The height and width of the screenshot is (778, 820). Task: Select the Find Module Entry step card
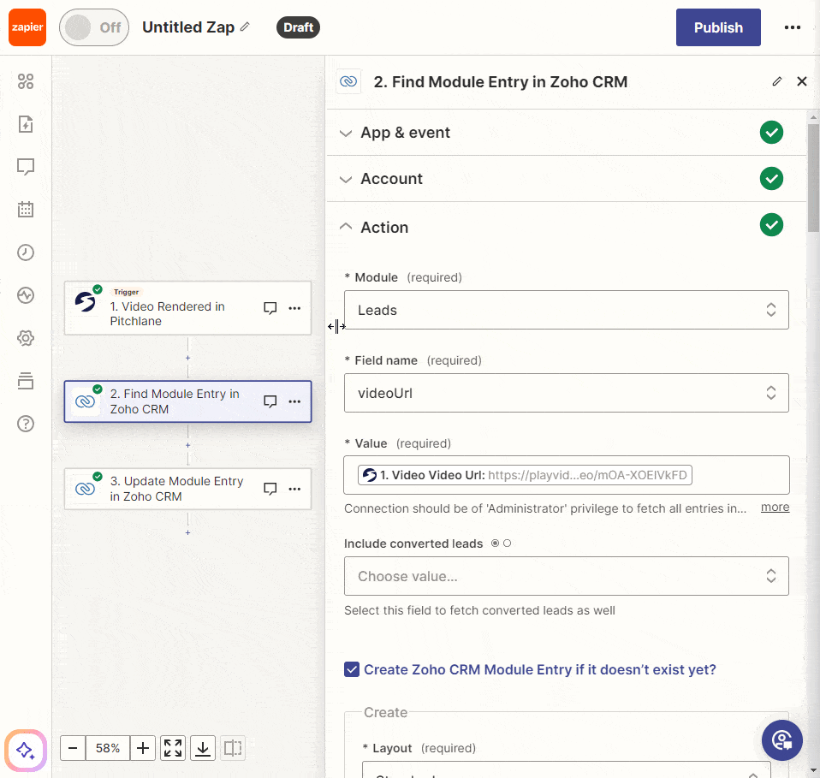tap(187, 401)
